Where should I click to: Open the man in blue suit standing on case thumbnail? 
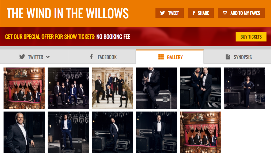[68, 132]
